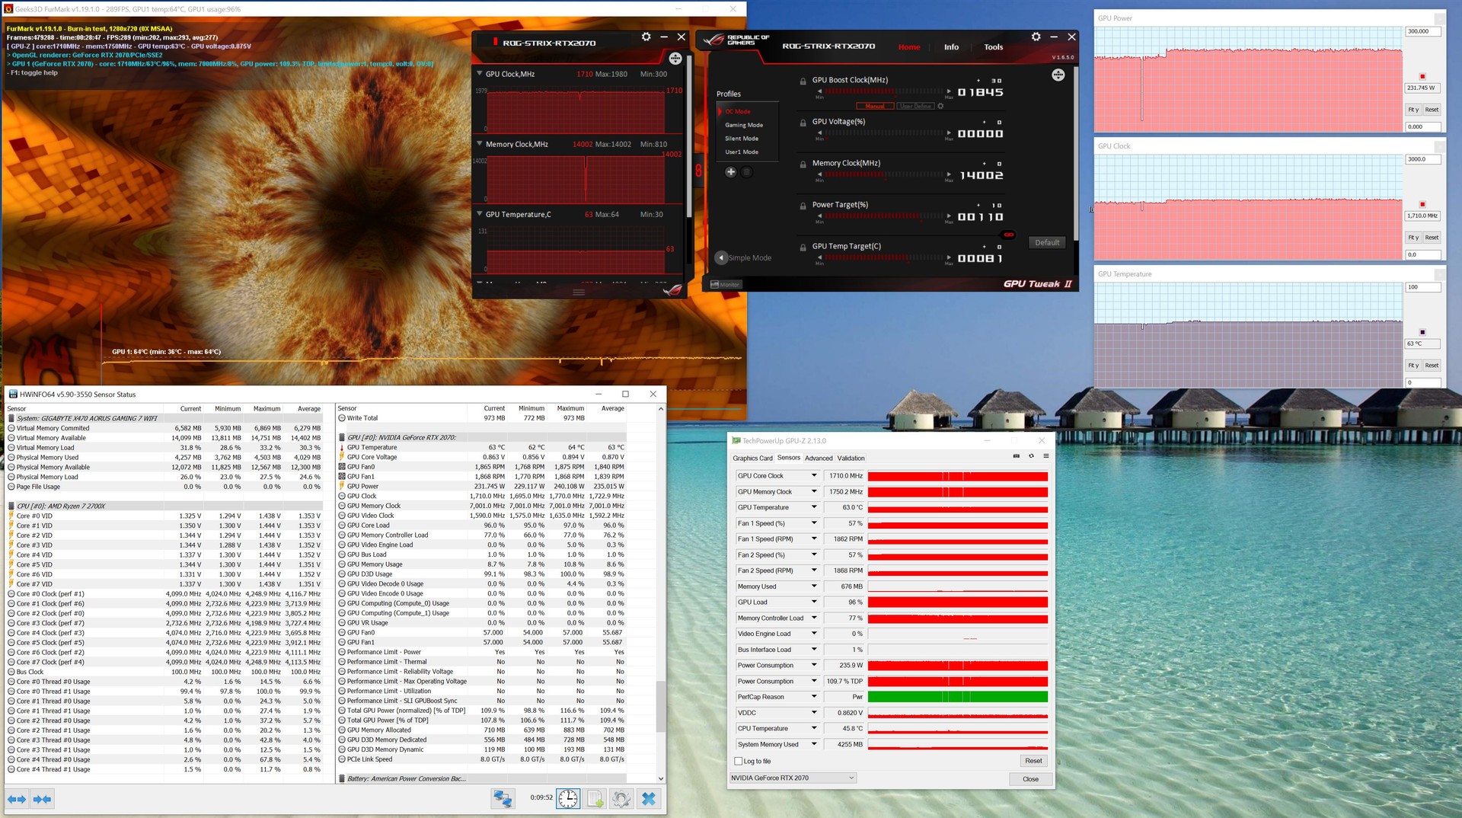
Task: Select Silent Mode profile
Action: [x=742, y=139]
